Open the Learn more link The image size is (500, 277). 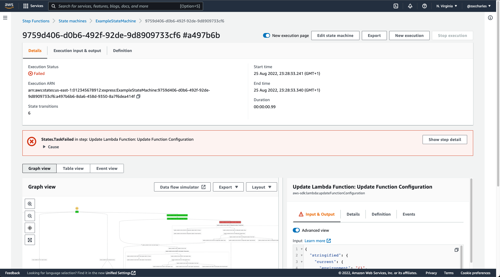click(x=318, y=241)
